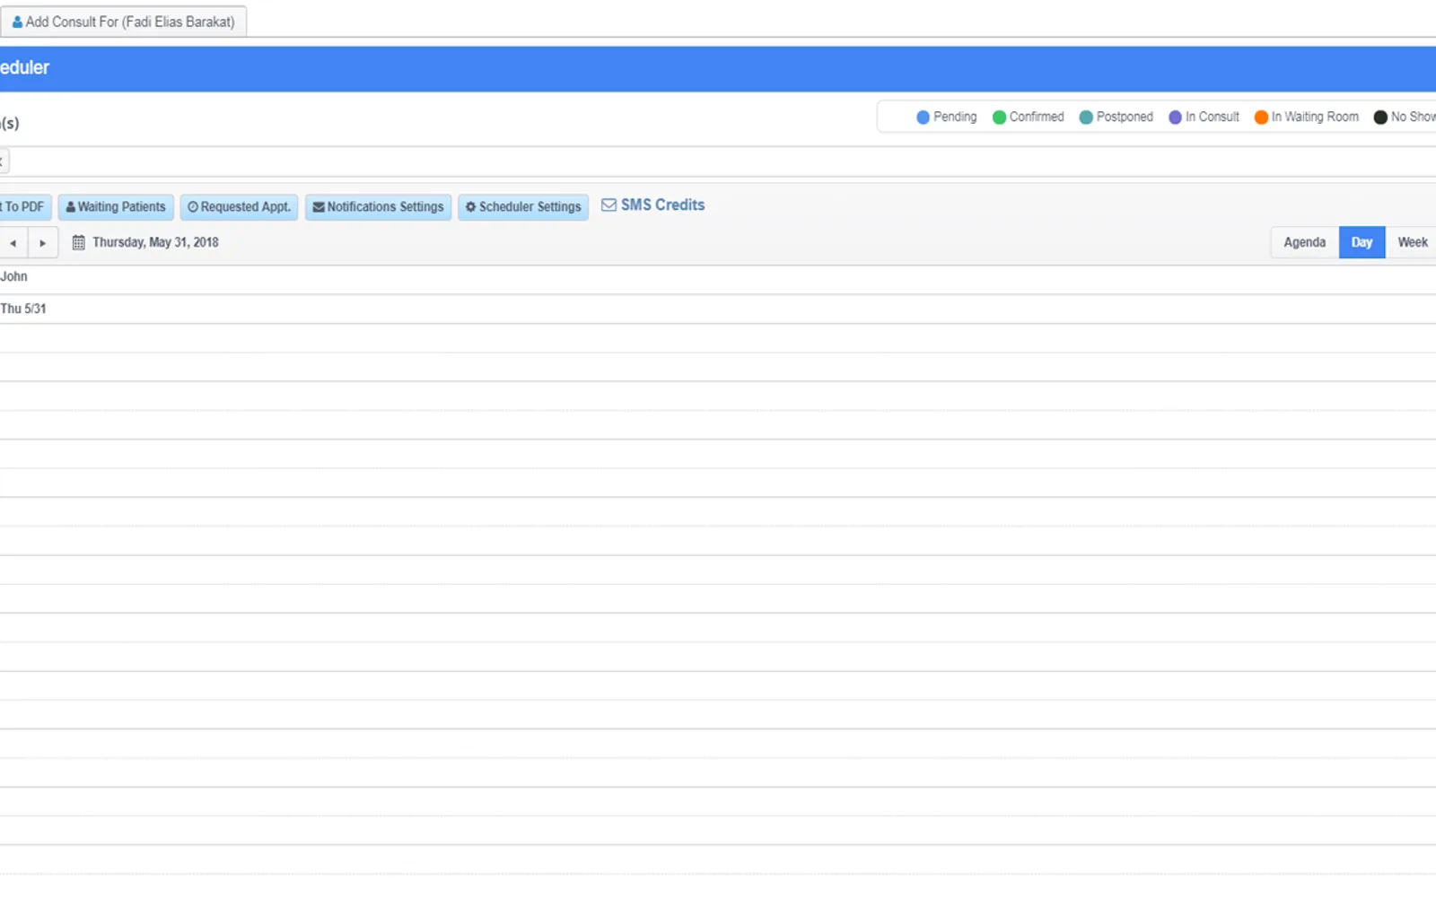Click the clock icon on Requested Appt.
This screenshot has width=1436, height=897.
(193, 207)
